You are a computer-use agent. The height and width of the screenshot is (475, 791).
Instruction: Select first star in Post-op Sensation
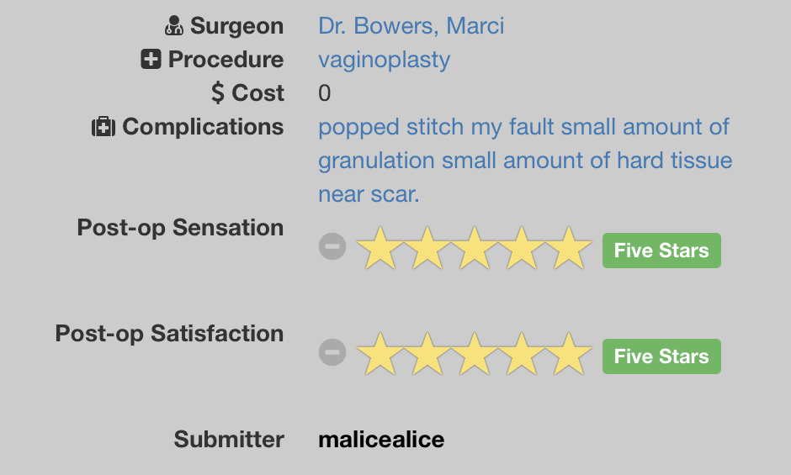378,248
